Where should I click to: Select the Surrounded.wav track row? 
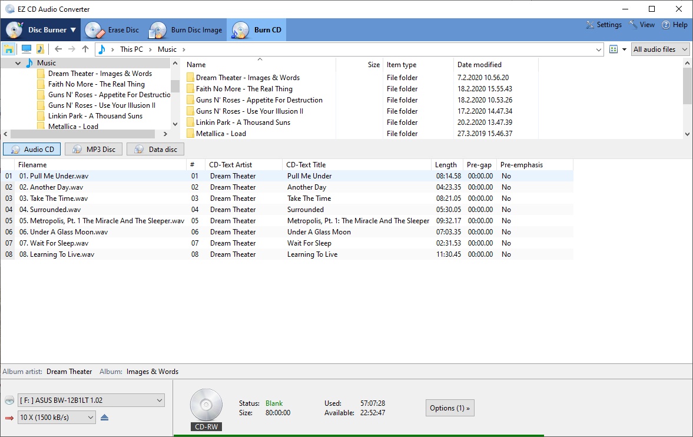(118, 209)
